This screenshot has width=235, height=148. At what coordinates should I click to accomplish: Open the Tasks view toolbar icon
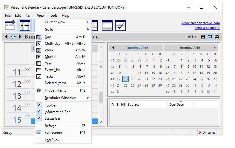[120, 25]
